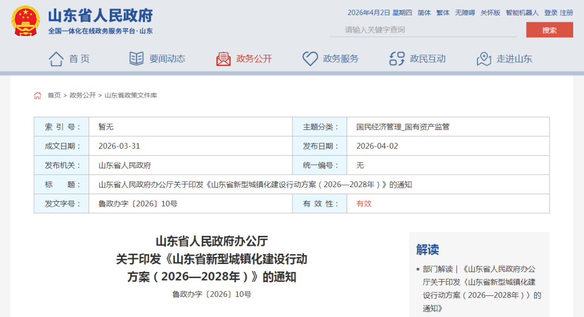The height and width of the screenshot is (317, 584).
Task: Open the 部门解读 policy interpretation link
Action: 437,269
